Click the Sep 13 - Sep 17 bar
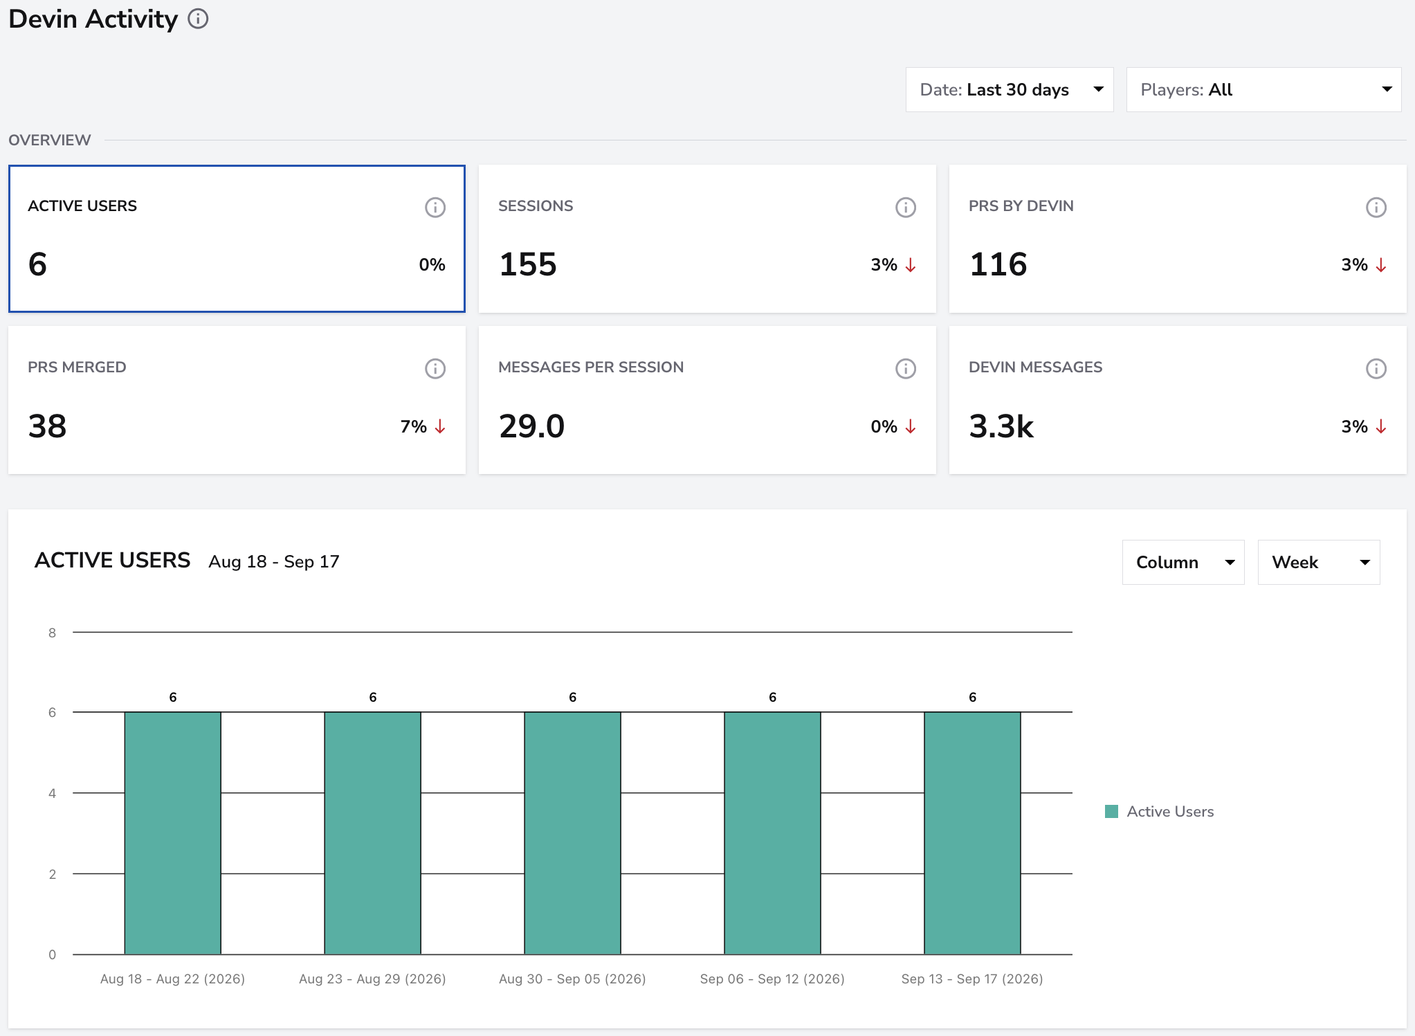The height and width of the screenshot is (1036, 1415). pyautogui.click(x=973, y=833)
